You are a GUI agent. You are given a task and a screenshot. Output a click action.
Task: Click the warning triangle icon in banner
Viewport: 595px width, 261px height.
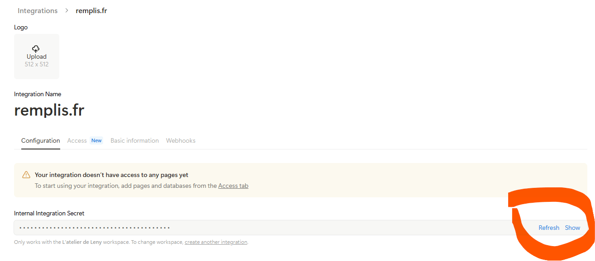click(x=26, y=175)
